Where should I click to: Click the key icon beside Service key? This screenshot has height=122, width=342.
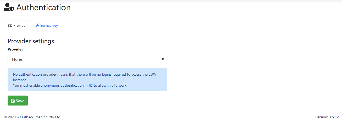37,26
